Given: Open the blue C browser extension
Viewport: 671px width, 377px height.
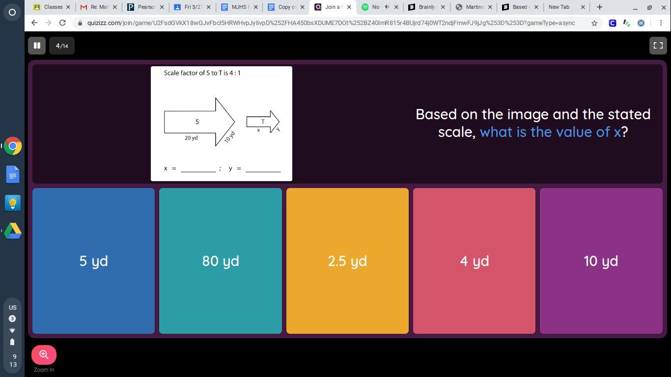Looking at the screenshot, I should (613, 23).
